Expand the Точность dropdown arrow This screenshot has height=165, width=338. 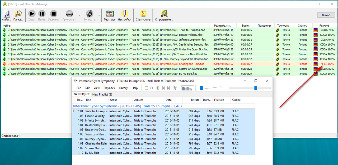click(x=99, y=15)
